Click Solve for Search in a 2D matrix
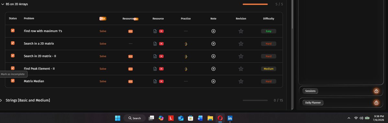The image size is (388, 123). point(103,43)
